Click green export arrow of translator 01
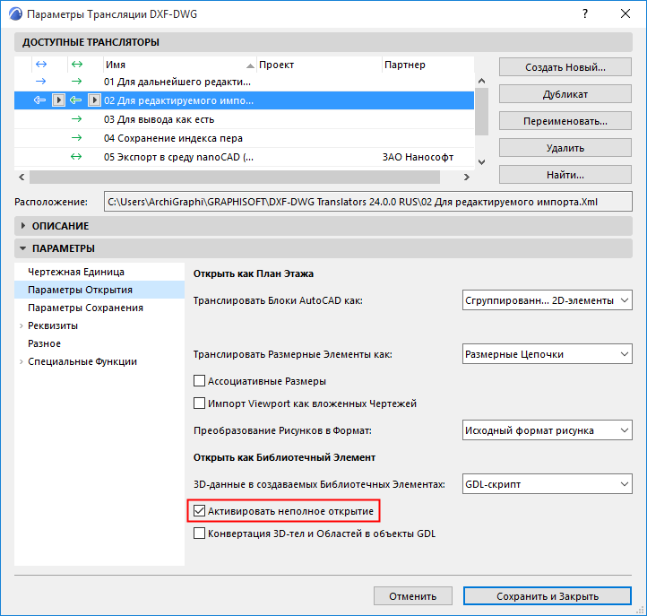This screenshot has height=616, width=647. [x=76, y=82]
